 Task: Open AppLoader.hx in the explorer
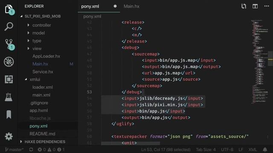[x=46, y=56]
